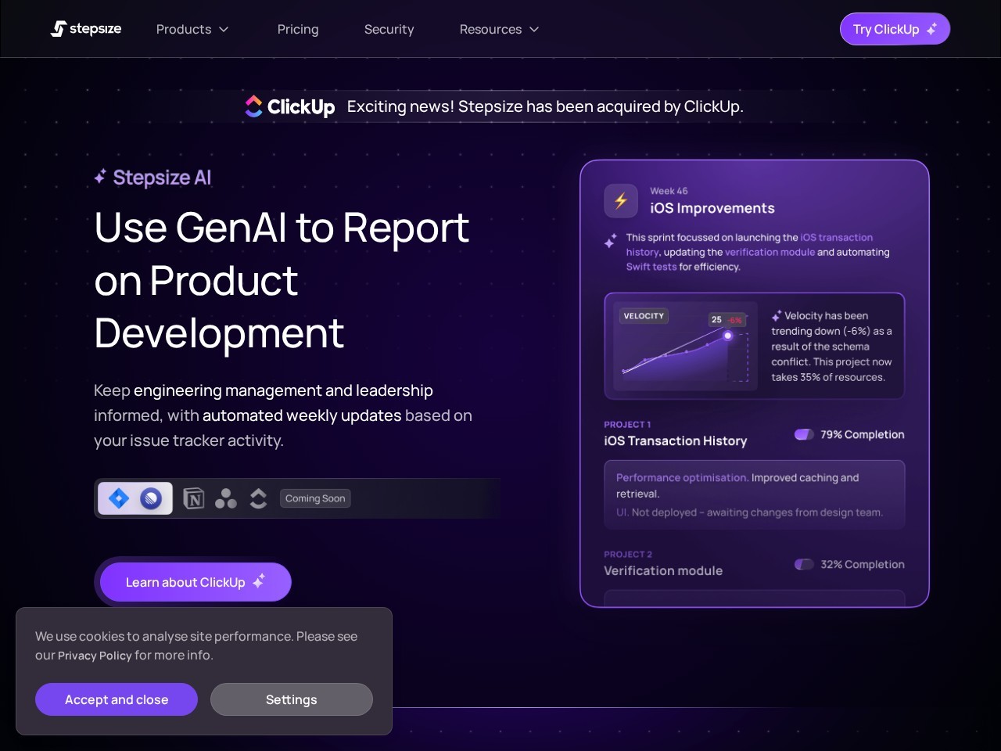Click the Learn about ClickUp button
The image size is (1001, 751).
(x=196, y=582)
